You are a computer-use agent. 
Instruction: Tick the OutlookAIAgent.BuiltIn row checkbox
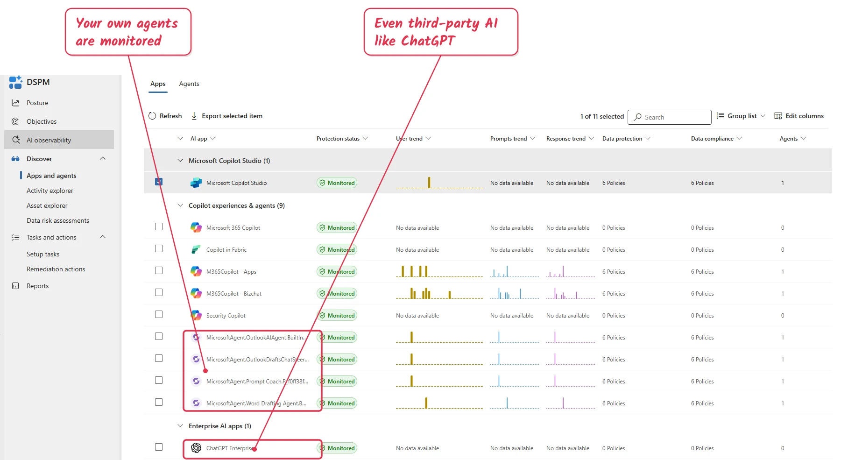click(159, 336)
